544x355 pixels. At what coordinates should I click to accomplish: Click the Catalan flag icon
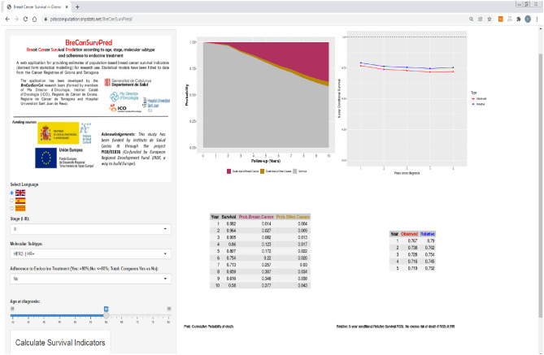pos(20,208)
